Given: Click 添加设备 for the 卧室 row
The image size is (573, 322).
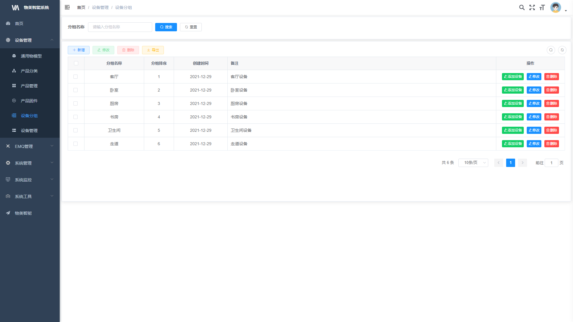Looking at the screenshot, I should tap(513, 90).
